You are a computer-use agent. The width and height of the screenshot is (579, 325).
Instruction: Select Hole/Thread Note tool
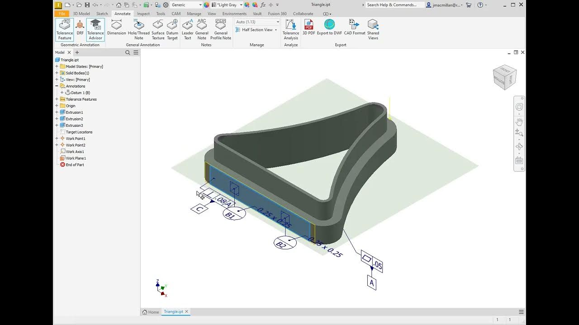(139, 30)
